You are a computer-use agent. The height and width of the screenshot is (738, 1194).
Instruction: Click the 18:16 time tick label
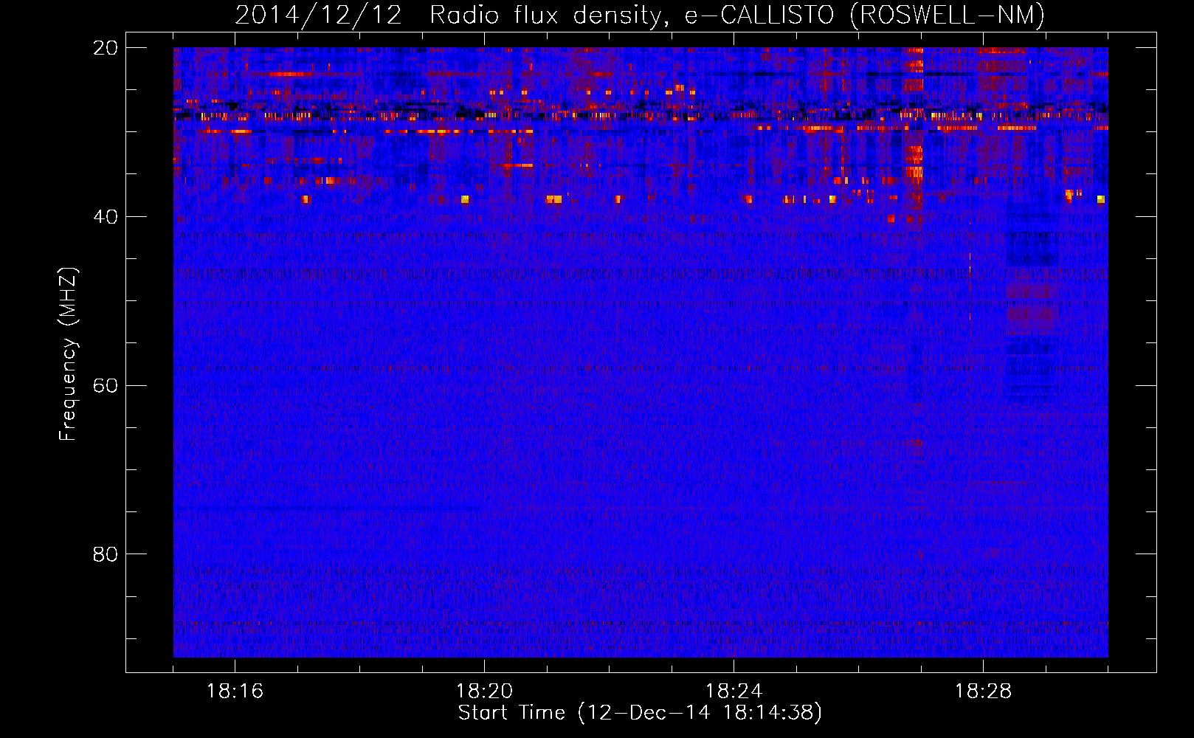coord(235,692)
